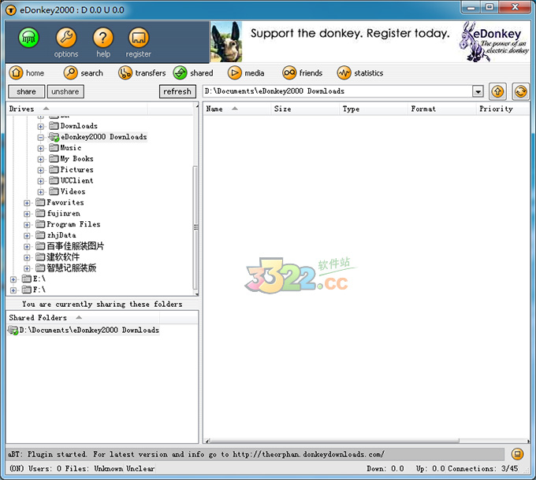Click the orange reload folder icon

click(x=520, y=91)
